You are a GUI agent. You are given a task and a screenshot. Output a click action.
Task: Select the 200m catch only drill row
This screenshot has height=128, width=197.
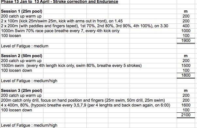click(x=83, y=100)
